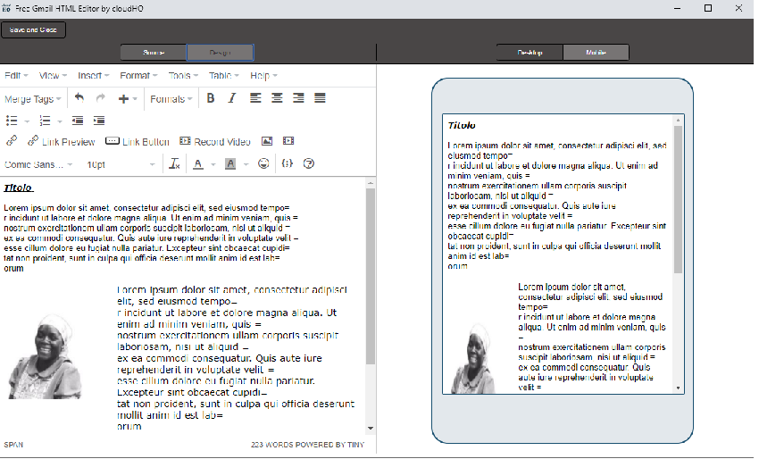
Task: Open the Comic Sans font family dropdown
Action: click(x=38, y=164)
